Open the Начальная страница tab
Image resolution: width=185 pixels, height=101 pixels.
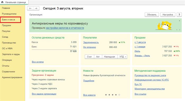[14, 2]
